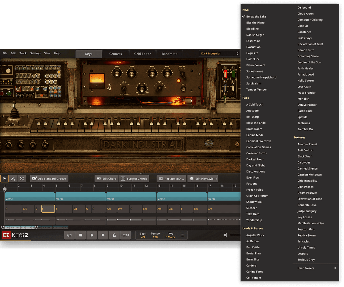Edit the Tempo value 130

point(155,237)
